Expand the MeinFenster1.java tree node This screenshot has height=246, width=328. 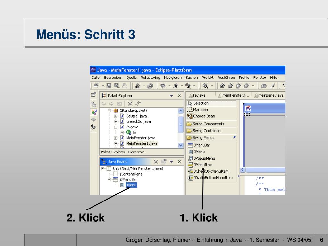[x=115, y=143]
